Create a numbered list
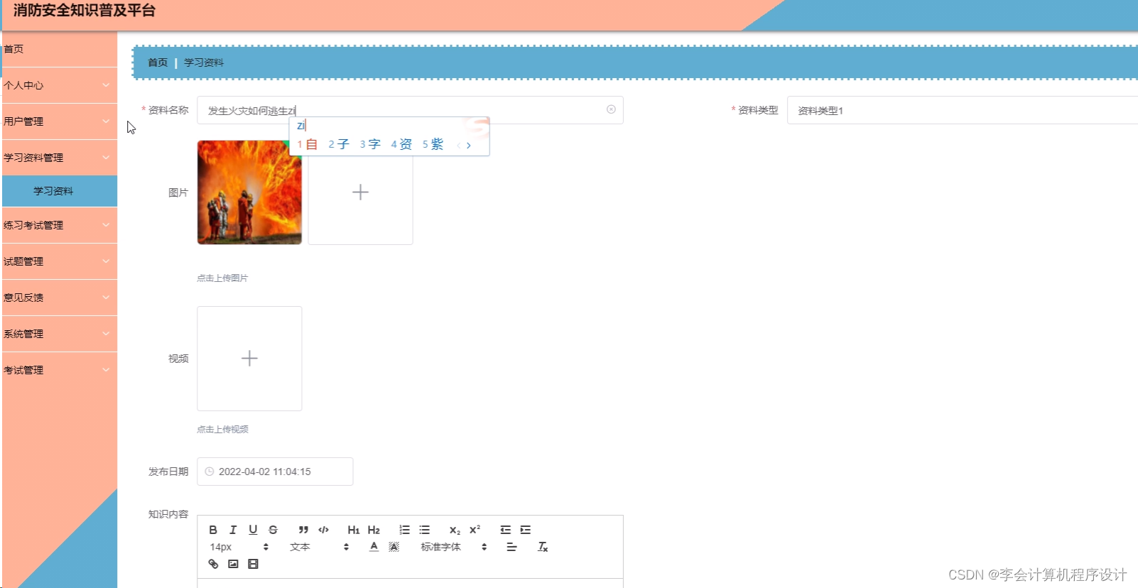Screen dimensions: 1138x588 [x=404, y=530]
